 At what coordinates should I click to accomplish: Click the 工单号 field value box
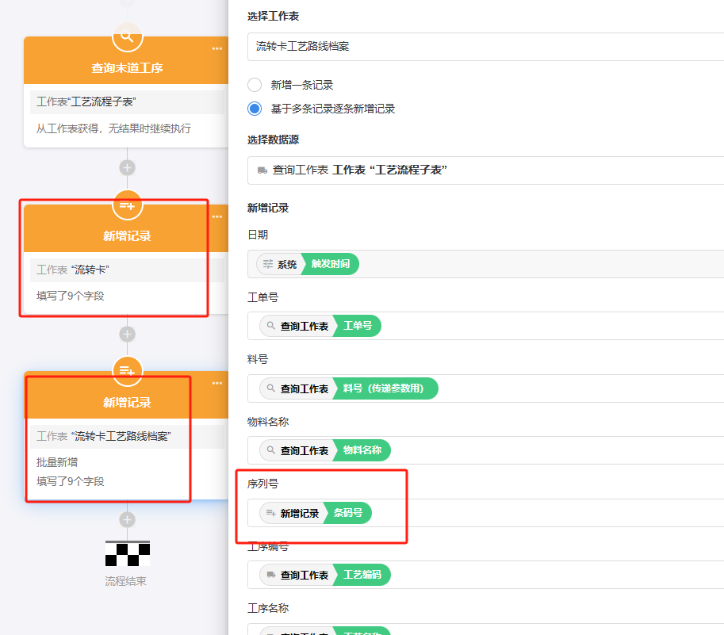(485, 326)
